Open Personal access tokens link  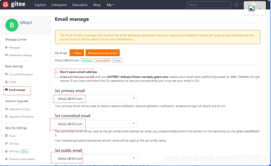[x=22, y=159]
